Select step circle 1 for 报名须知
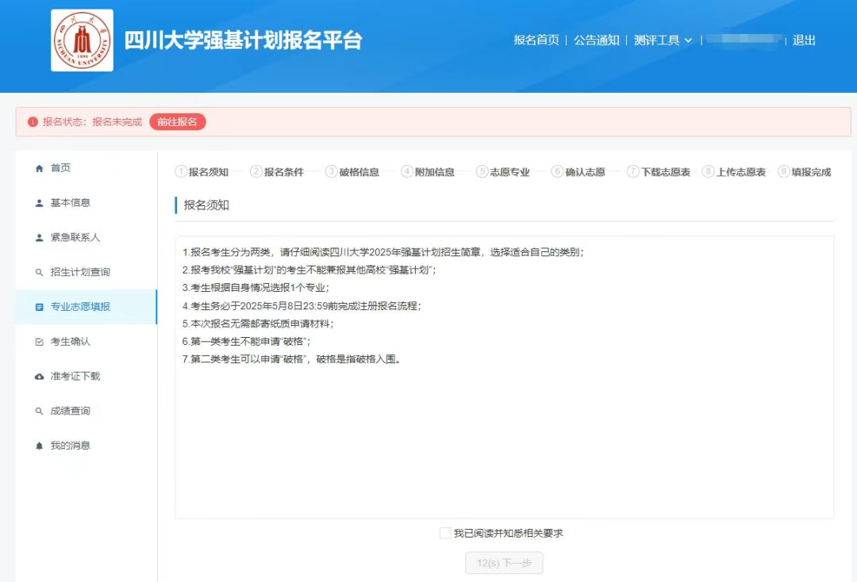This screenshot has height=582, width=857. [x=181, y=171]
